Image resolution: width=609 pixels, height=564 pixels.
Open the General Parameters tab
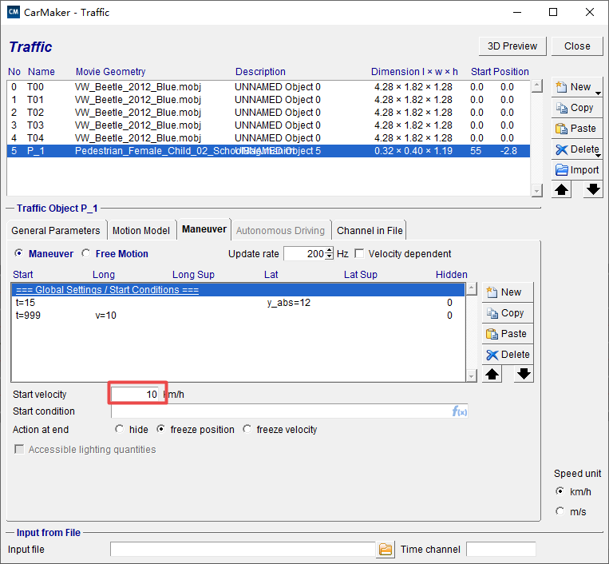point(56,231)
